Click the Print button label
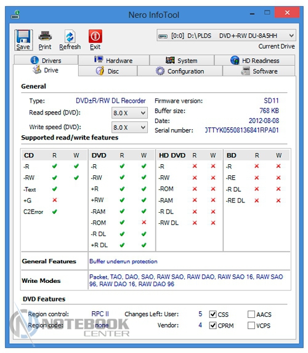This screenshot has height=353, width=308. pyautogui.click(x=45, y=47)
